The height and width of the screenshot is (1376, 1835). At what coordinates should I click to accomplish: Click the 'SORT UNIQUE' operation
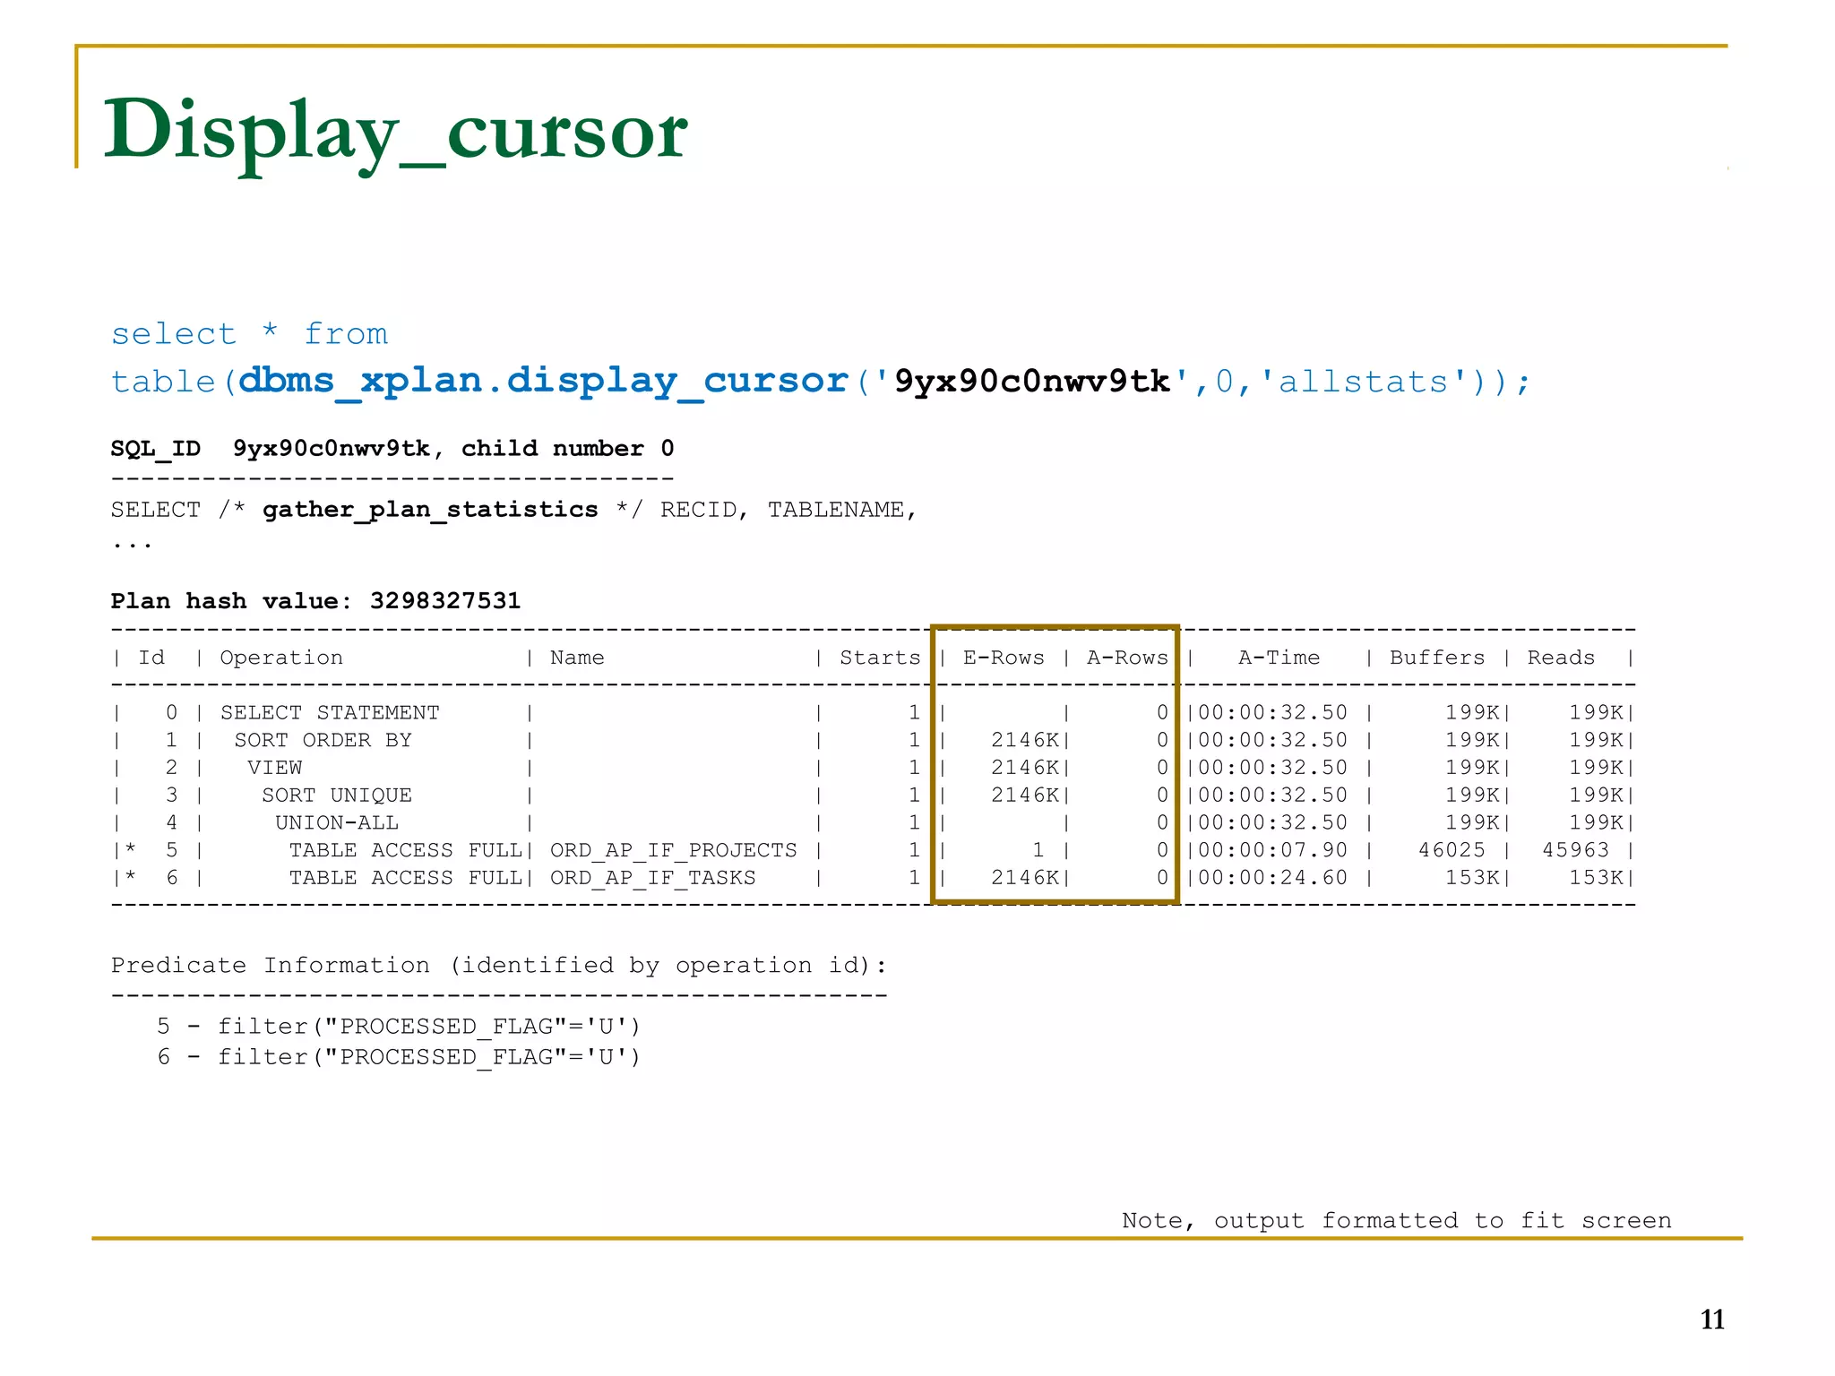coord(337,795)
